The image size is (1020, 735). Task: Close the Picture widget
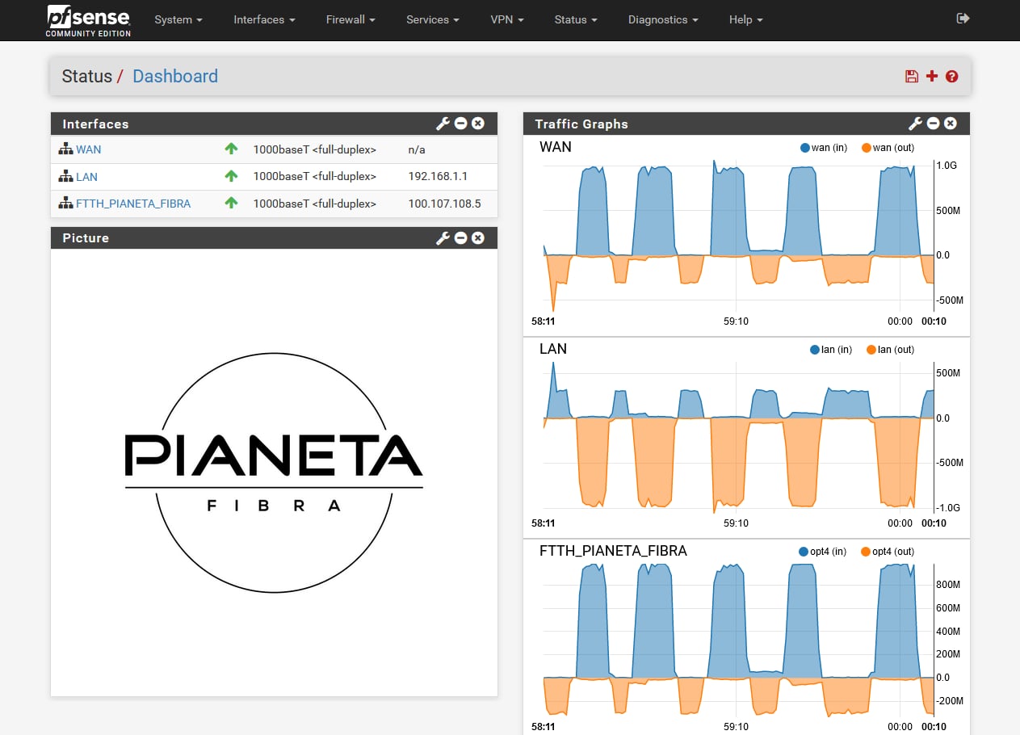(x=478, y=237)
